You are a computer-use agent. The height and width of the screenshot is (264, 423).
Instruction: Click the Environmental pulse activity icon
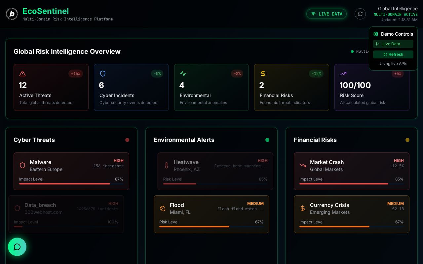183,74
